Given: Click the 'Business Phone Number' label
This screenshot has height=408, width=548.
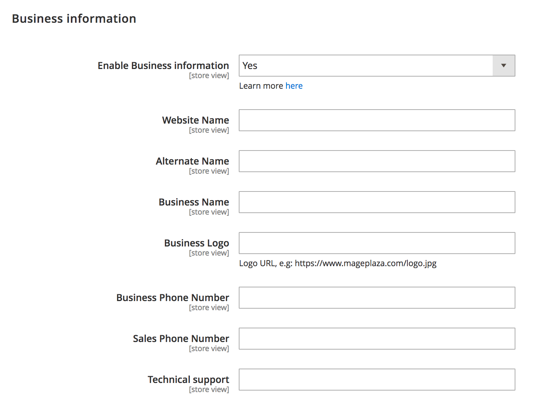Looking at the screenshot, I should pos(172,298).
